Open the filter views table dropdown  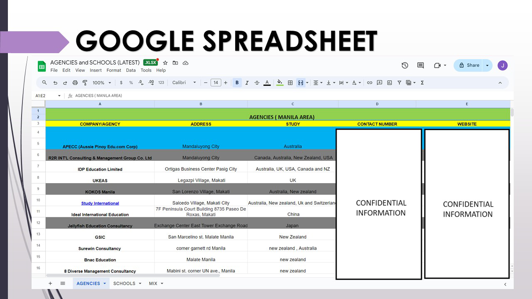coord(411,83)
